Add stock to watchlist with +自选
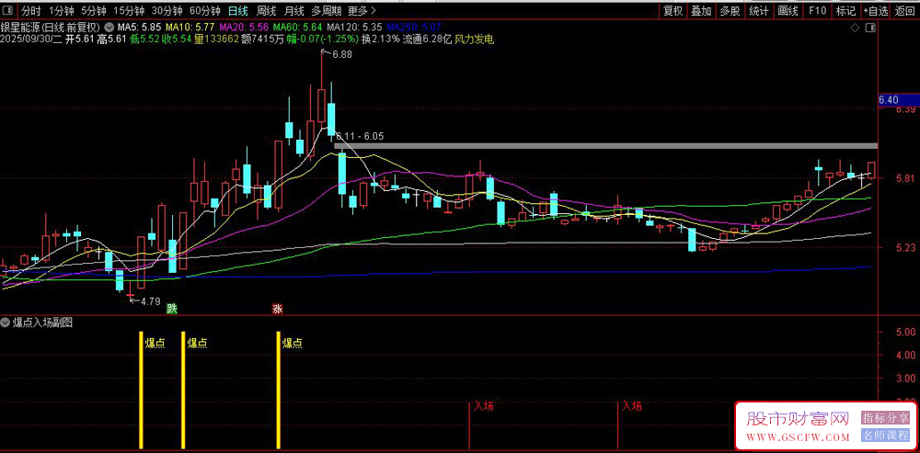Image resolution: width=920 pixels, height=453 pixels. [875, 11]
